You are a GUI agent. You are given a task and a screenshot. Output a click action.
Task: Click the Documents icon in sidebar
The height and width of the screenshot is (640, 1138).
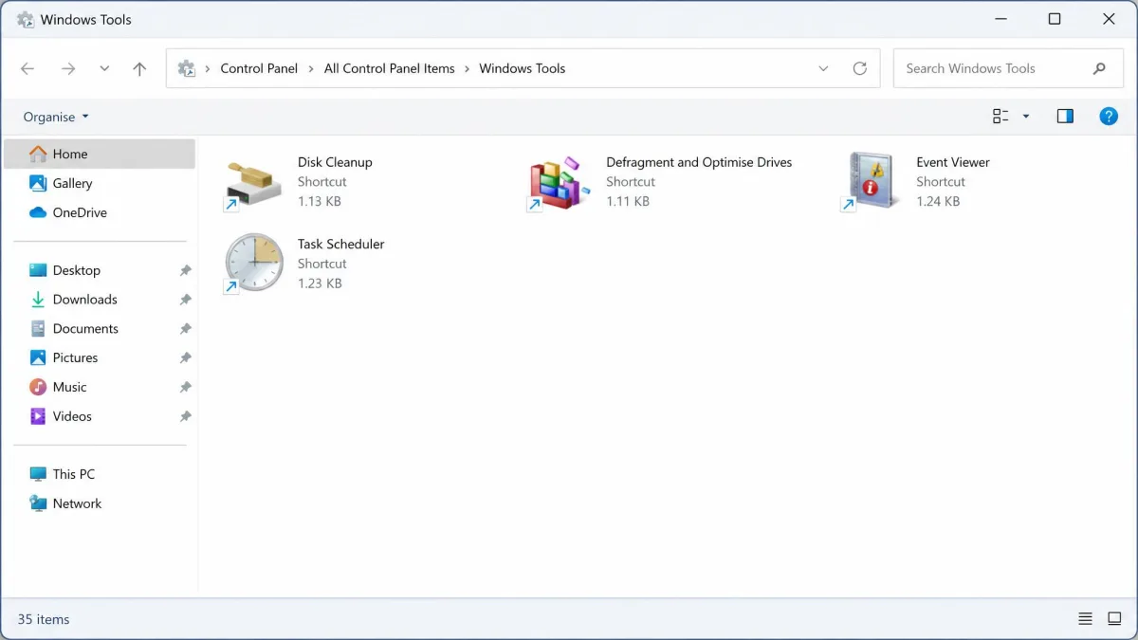coord(38,329)
